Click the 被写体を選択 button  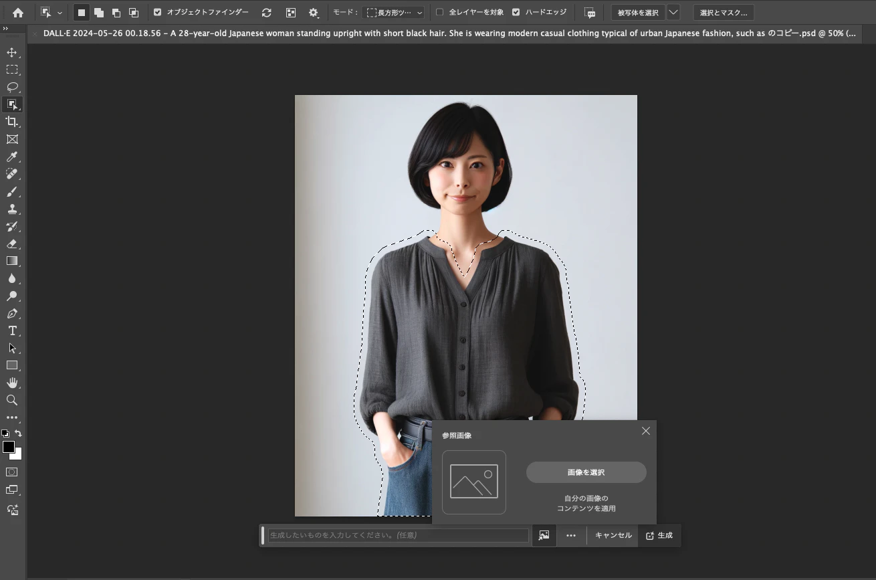tap(638, 12)
